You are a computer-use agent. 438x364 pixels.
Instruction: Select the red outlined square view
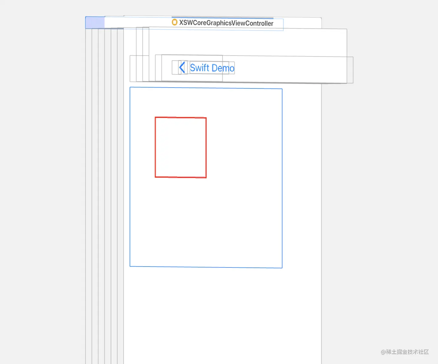[181, 147]
